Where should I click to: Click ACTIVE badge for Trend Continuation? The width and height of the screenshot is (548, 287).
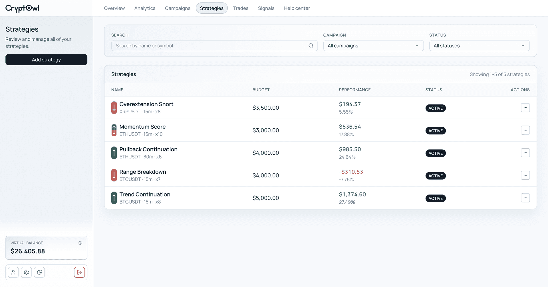tap(436, 198)
